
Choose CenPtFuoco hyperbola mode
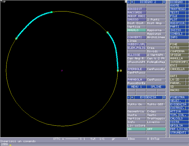tap(137, 73)
